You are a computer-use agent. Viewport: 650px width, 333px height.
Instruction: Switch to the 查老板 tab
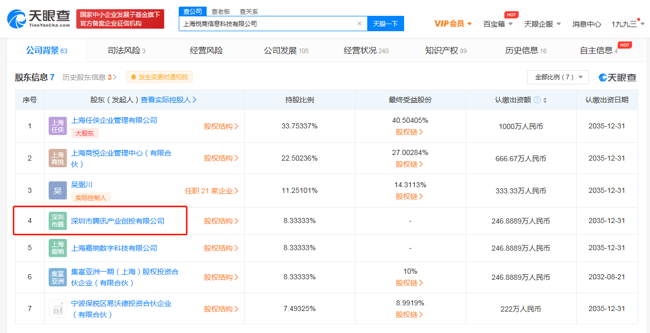point(220,11)
